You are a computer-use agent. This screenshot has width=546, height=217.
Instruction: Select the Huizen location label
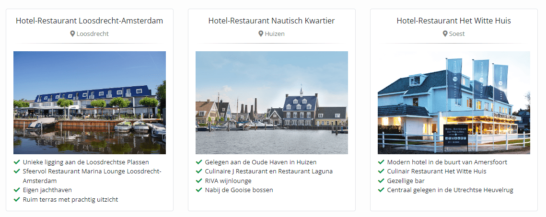click(x=275, y=34)
